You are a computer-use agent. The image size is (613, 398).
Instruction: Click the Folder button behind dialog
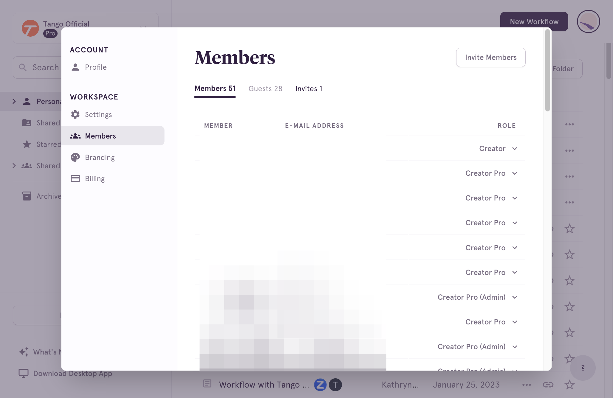567,69
